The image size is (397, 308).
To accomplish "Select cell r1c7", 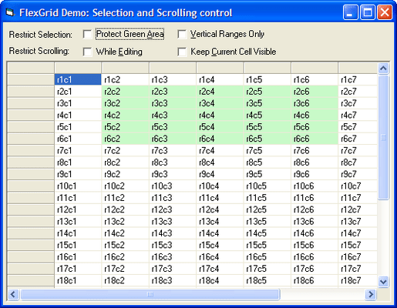I will coord(358,79).
